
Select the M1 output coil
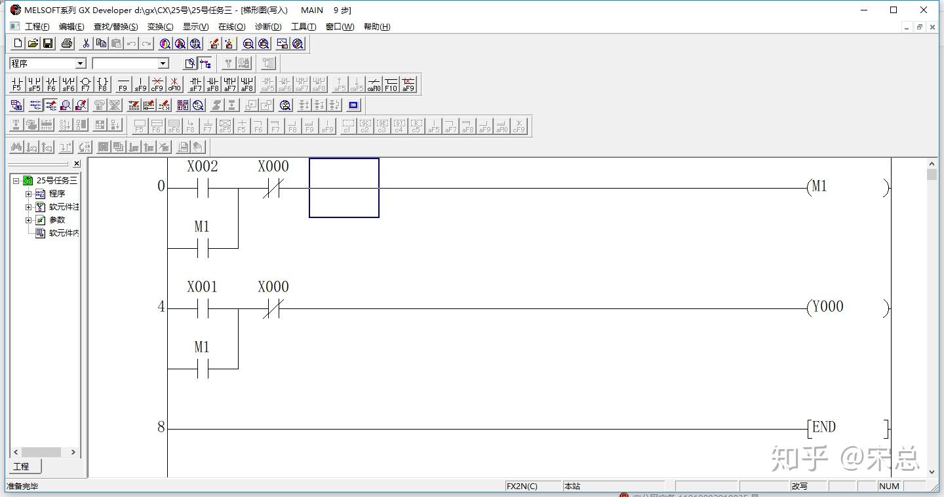coord(848,187)
